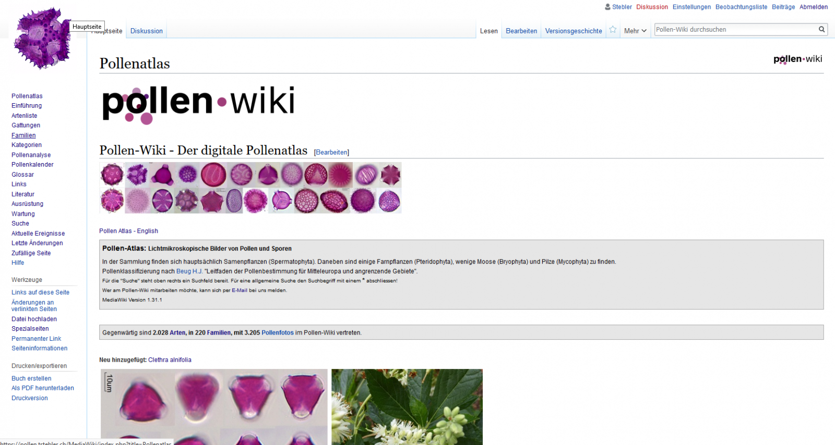Image resolution: width=835 pixels, height=445 pixels.
Task: Open the Mehr dropdown menu
Action: [635, 31]
